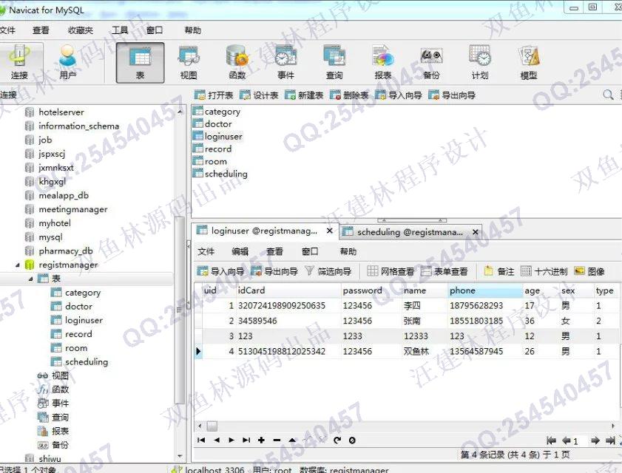Select record table in object list
This screenshot has height=473, width=622.
[217, 149]
